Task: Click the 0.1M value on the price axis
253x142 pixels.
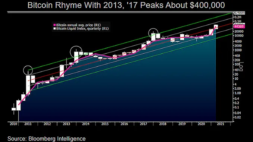Action: tap(238, 21)
